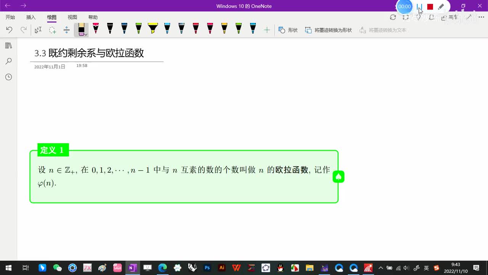
Task: Pick the magenta pencil
Action: 96,28
